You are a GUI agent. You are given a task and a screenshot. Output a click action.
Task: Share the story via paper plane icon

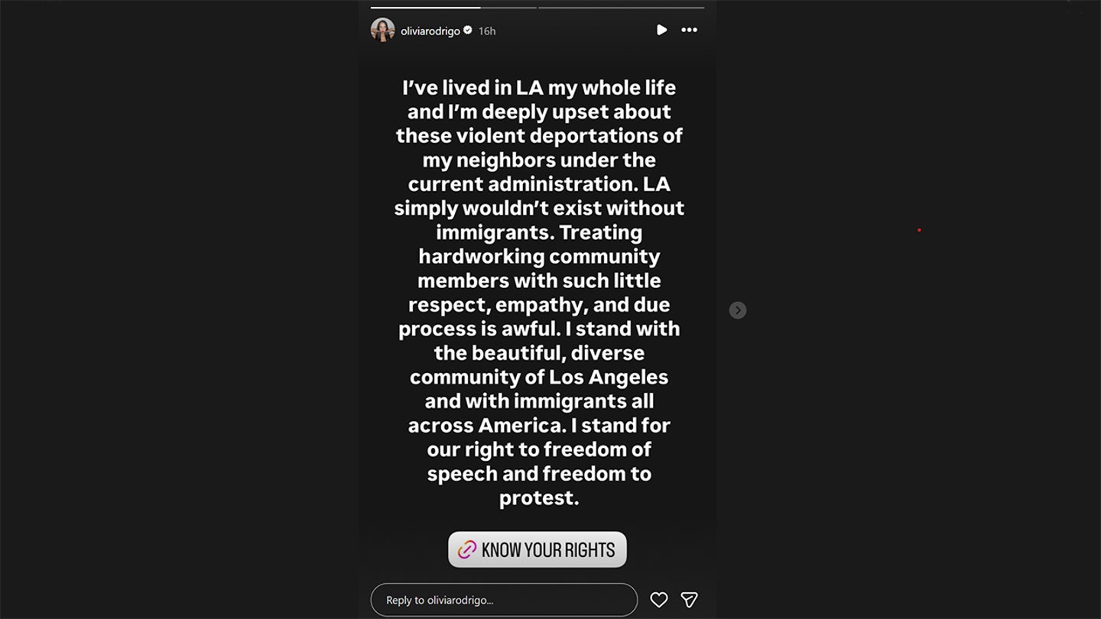[x=689, y=600]
